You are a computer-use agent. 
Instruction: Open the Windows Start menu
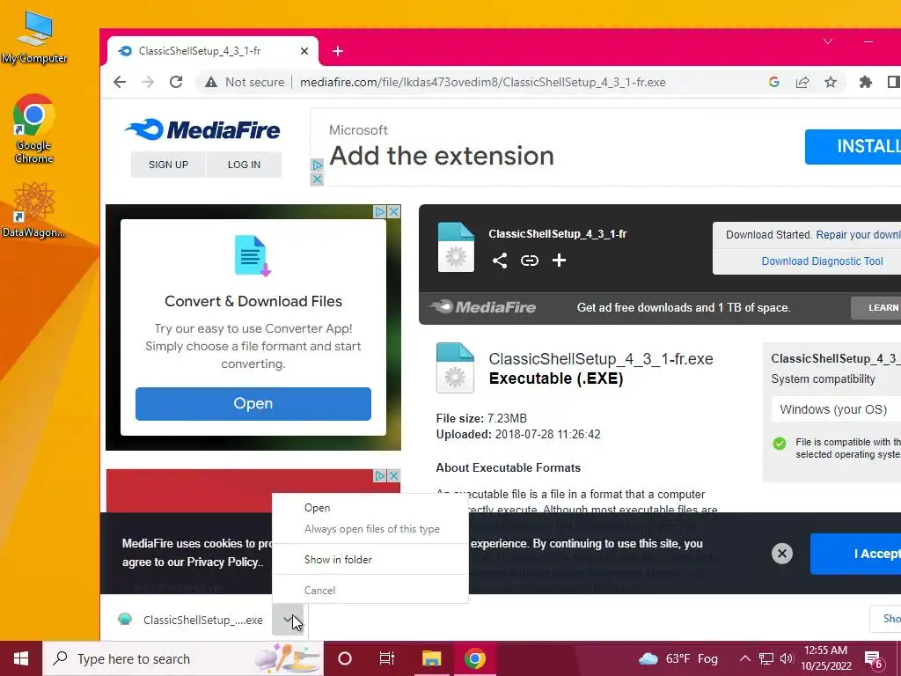(x=21, y=658)
